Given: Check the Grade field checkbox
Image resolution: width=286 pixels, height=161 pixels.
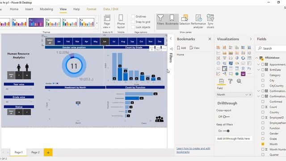Looking at the screenshot, I should click(x=263, y=139).
